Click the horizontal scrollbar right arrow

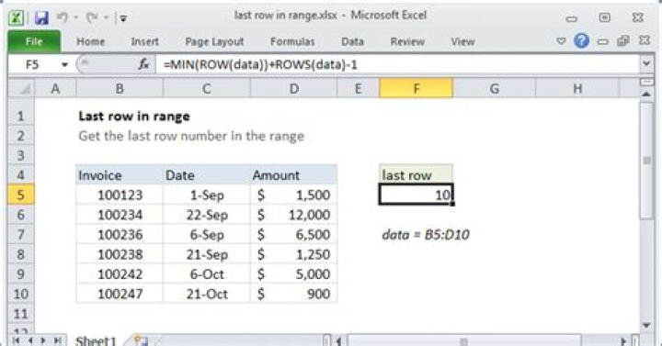(623, 340)
